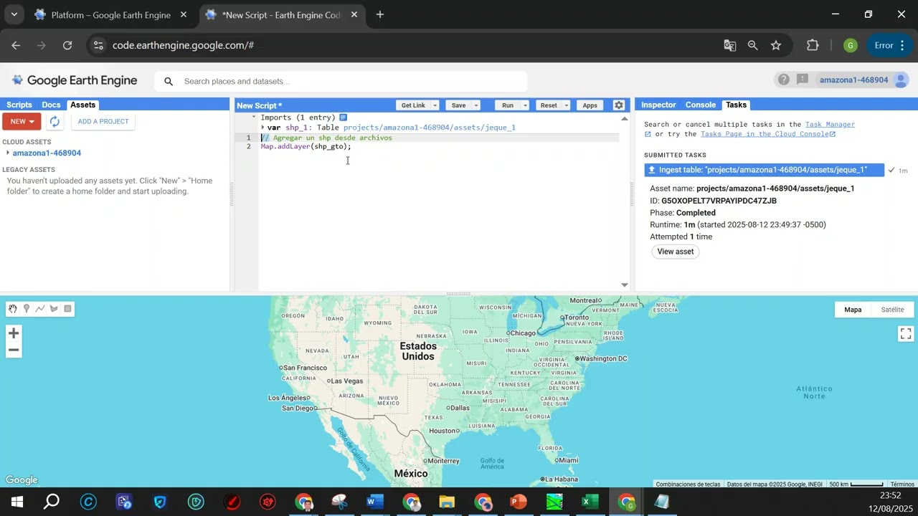Screen dimensions: 918x516
Task: Collapse the Ingest table jeque_1 task row
Action: click(x=764, y=170)
